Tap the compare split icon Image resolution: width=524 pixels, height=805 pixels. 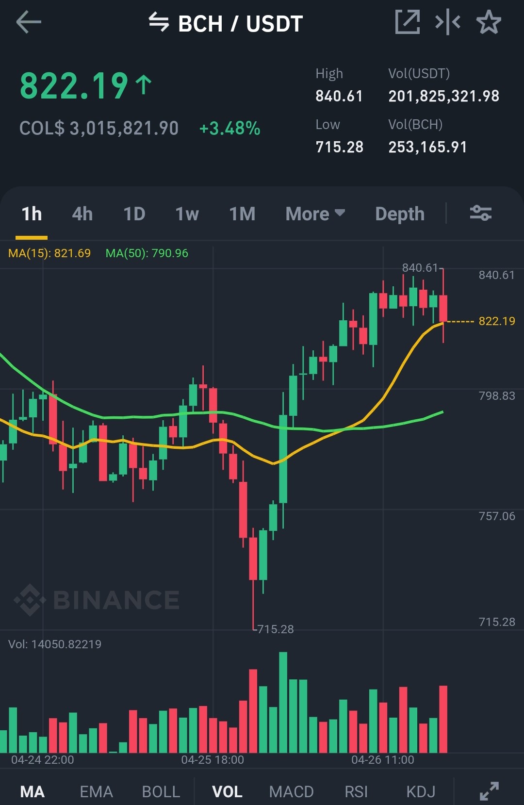click(448, 22)
